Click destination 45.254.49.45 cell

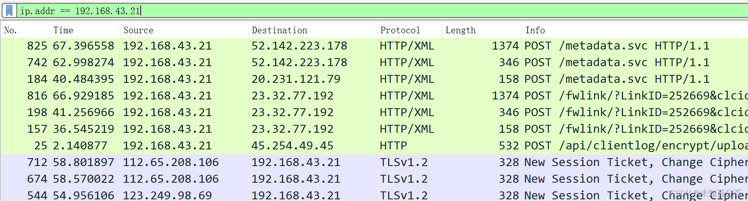[292, 146]
